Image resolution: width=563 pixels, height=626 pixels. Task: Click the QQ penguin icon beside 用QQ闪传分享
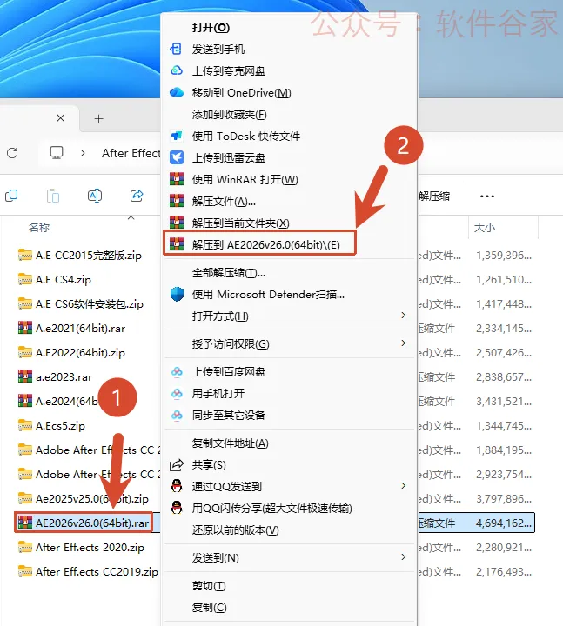pos(177,508)
